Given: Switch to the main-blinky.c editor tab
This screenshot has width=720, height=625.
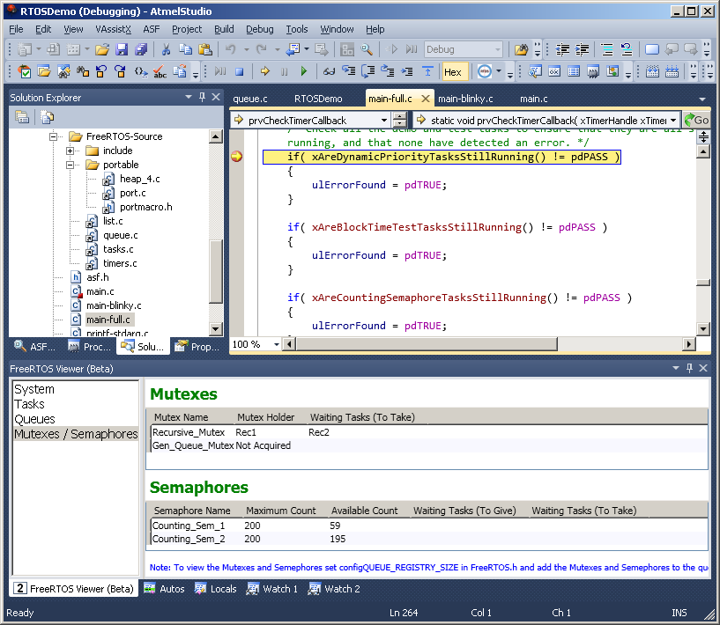Looking at the screenshot, I should 465,99.
